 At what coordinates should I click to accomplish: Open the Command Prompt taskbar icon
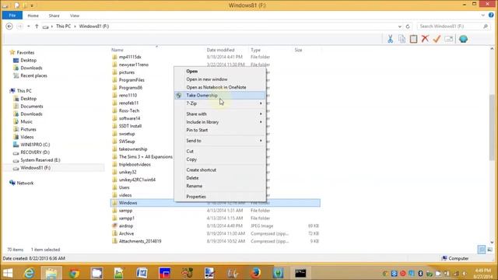coord(300,273)
